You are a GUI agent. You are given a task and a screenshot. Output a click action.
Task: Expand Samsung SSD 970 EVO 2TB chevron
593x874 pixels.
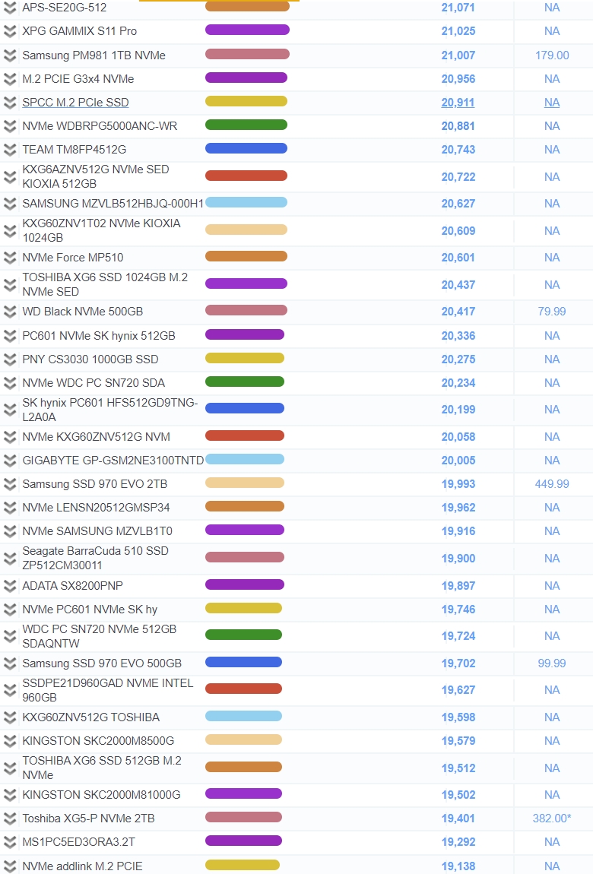[9, 484]
